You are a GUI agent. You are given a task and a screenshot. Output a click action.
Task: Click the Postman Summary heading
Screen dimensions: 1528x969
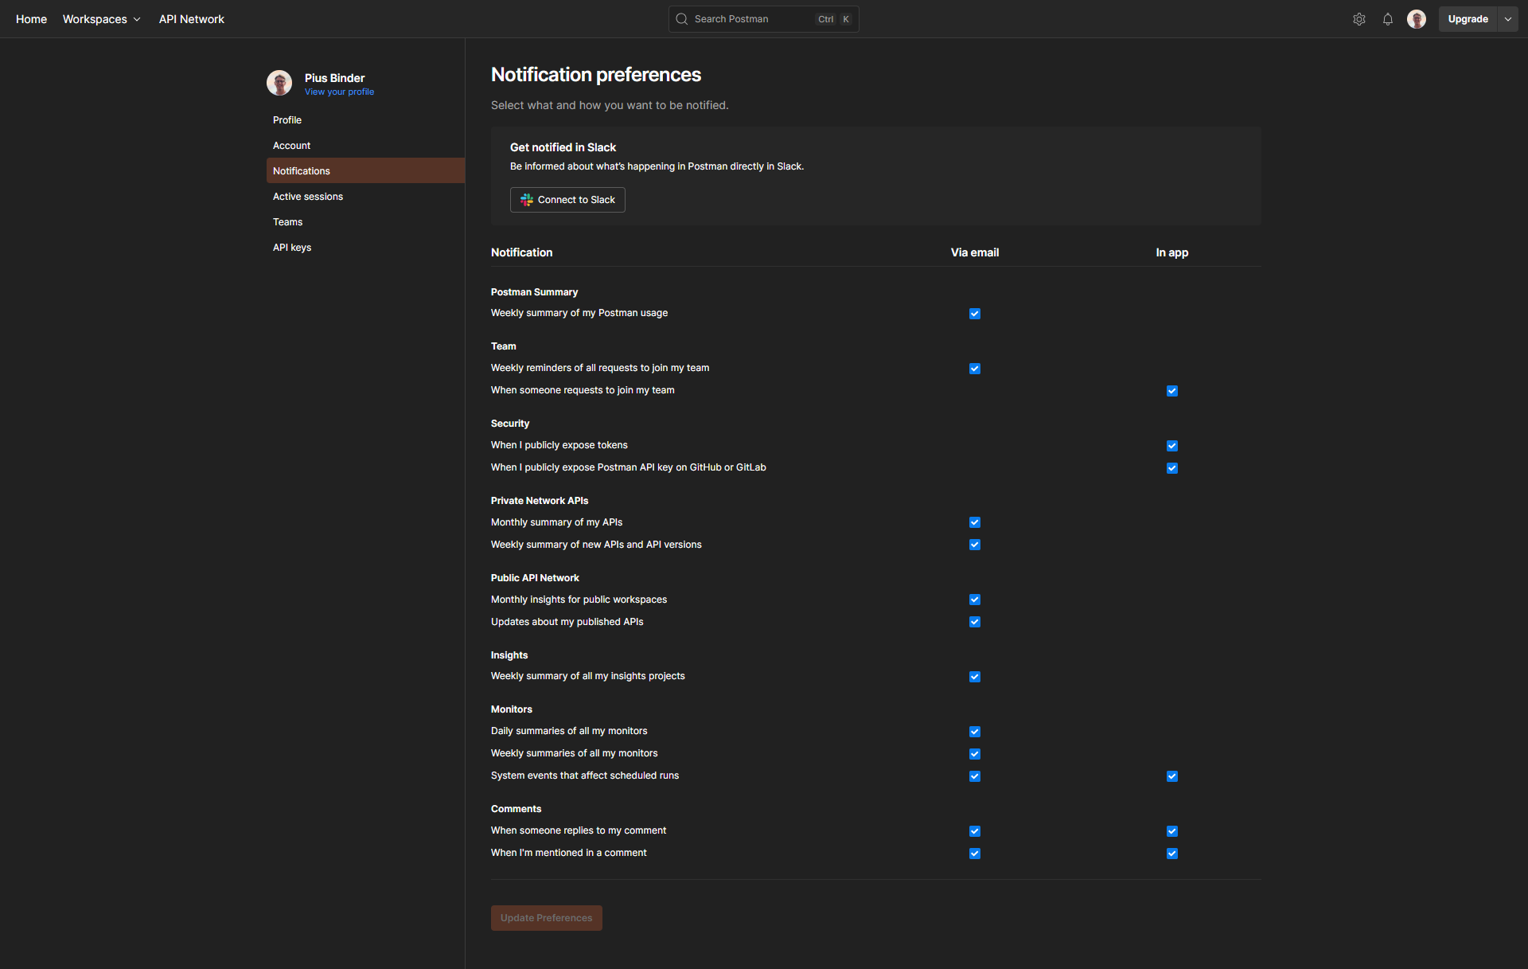pyautogui.click(x=534, y=292)
